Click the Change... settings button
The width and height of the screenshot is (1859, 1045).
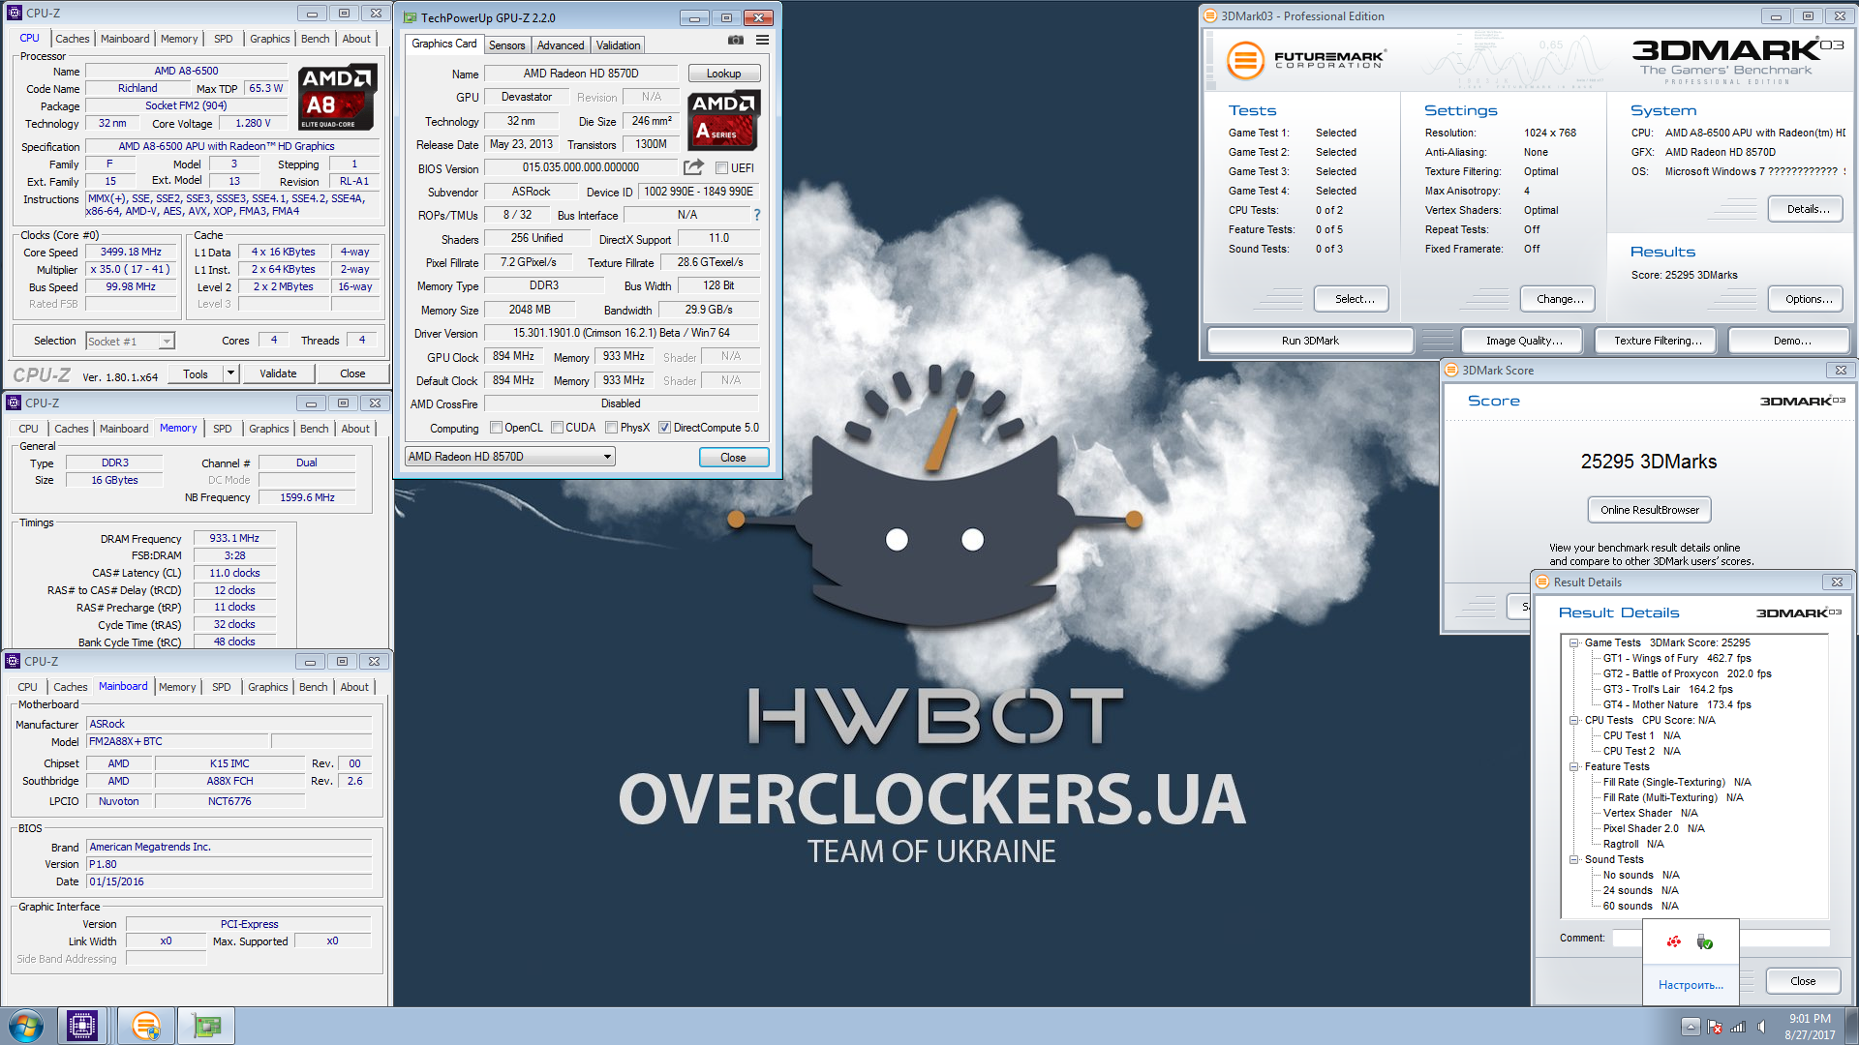(1559, 299)
